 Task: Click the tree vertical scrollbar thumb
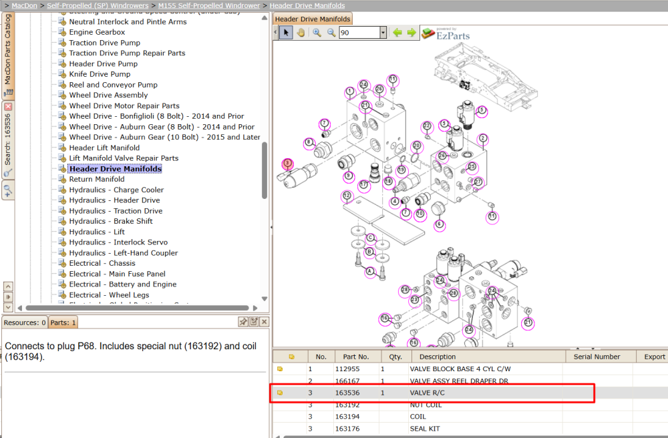pyautogui.click(x=265, y=170)
